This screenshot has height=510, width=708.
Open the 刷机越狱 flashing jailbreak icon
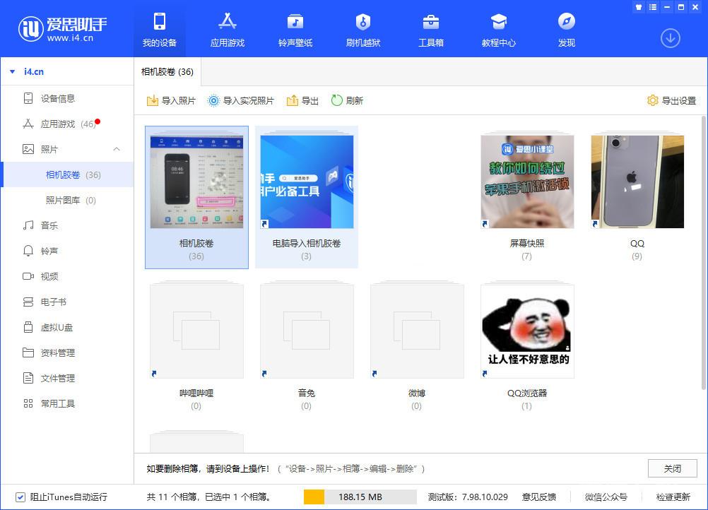(362, 21)
